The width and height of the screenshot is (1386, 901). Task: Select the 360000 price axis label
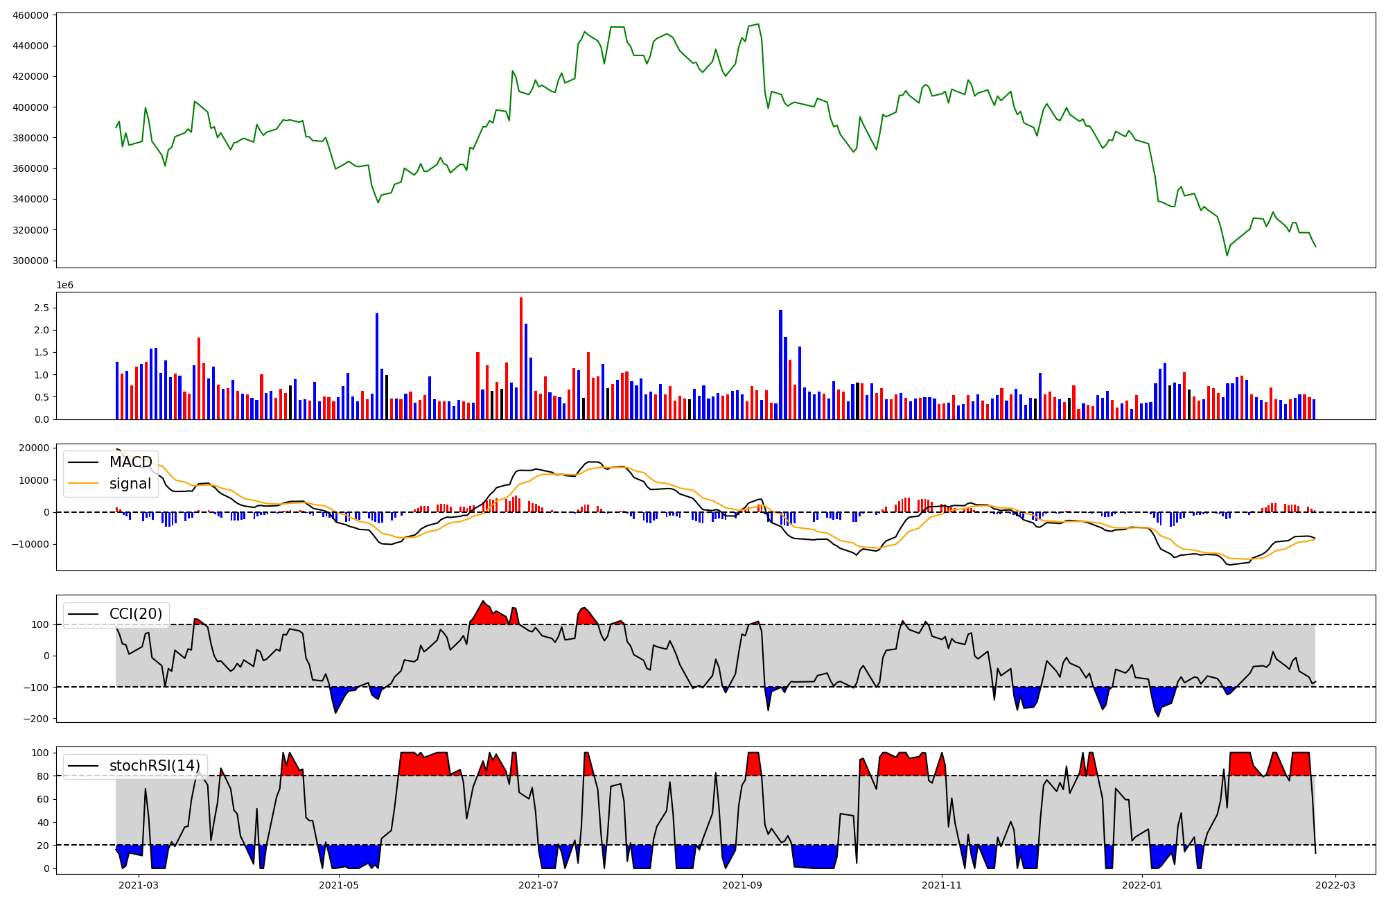pos(30,168)
